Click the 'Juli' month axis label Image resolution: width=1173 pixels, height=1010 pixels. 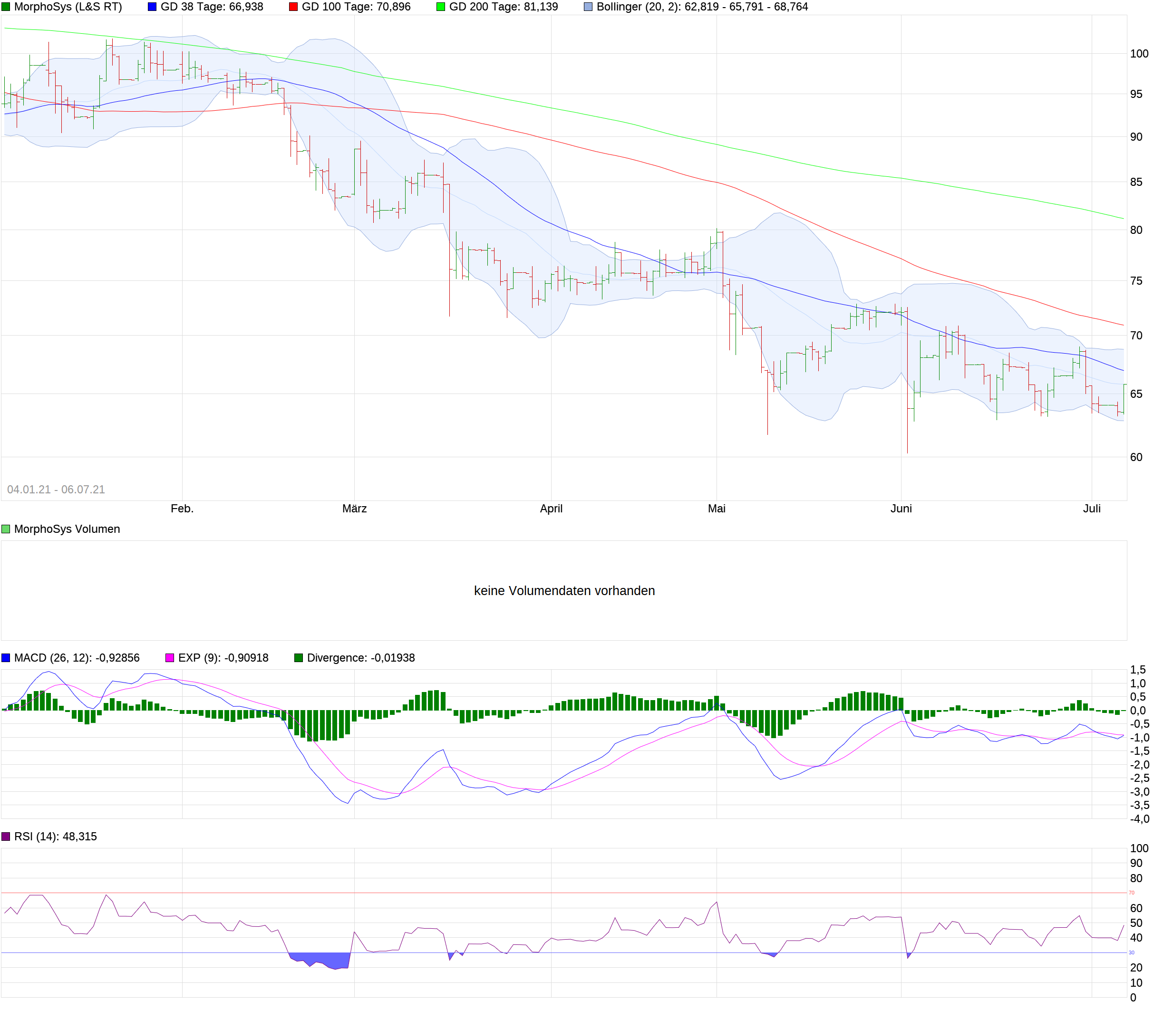click(x=1092, y=509)
